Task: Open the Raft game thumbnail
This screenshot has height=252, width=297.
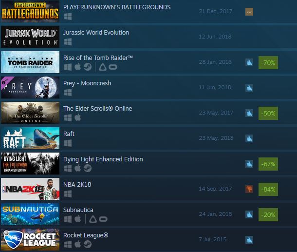Action: (30, 138)
